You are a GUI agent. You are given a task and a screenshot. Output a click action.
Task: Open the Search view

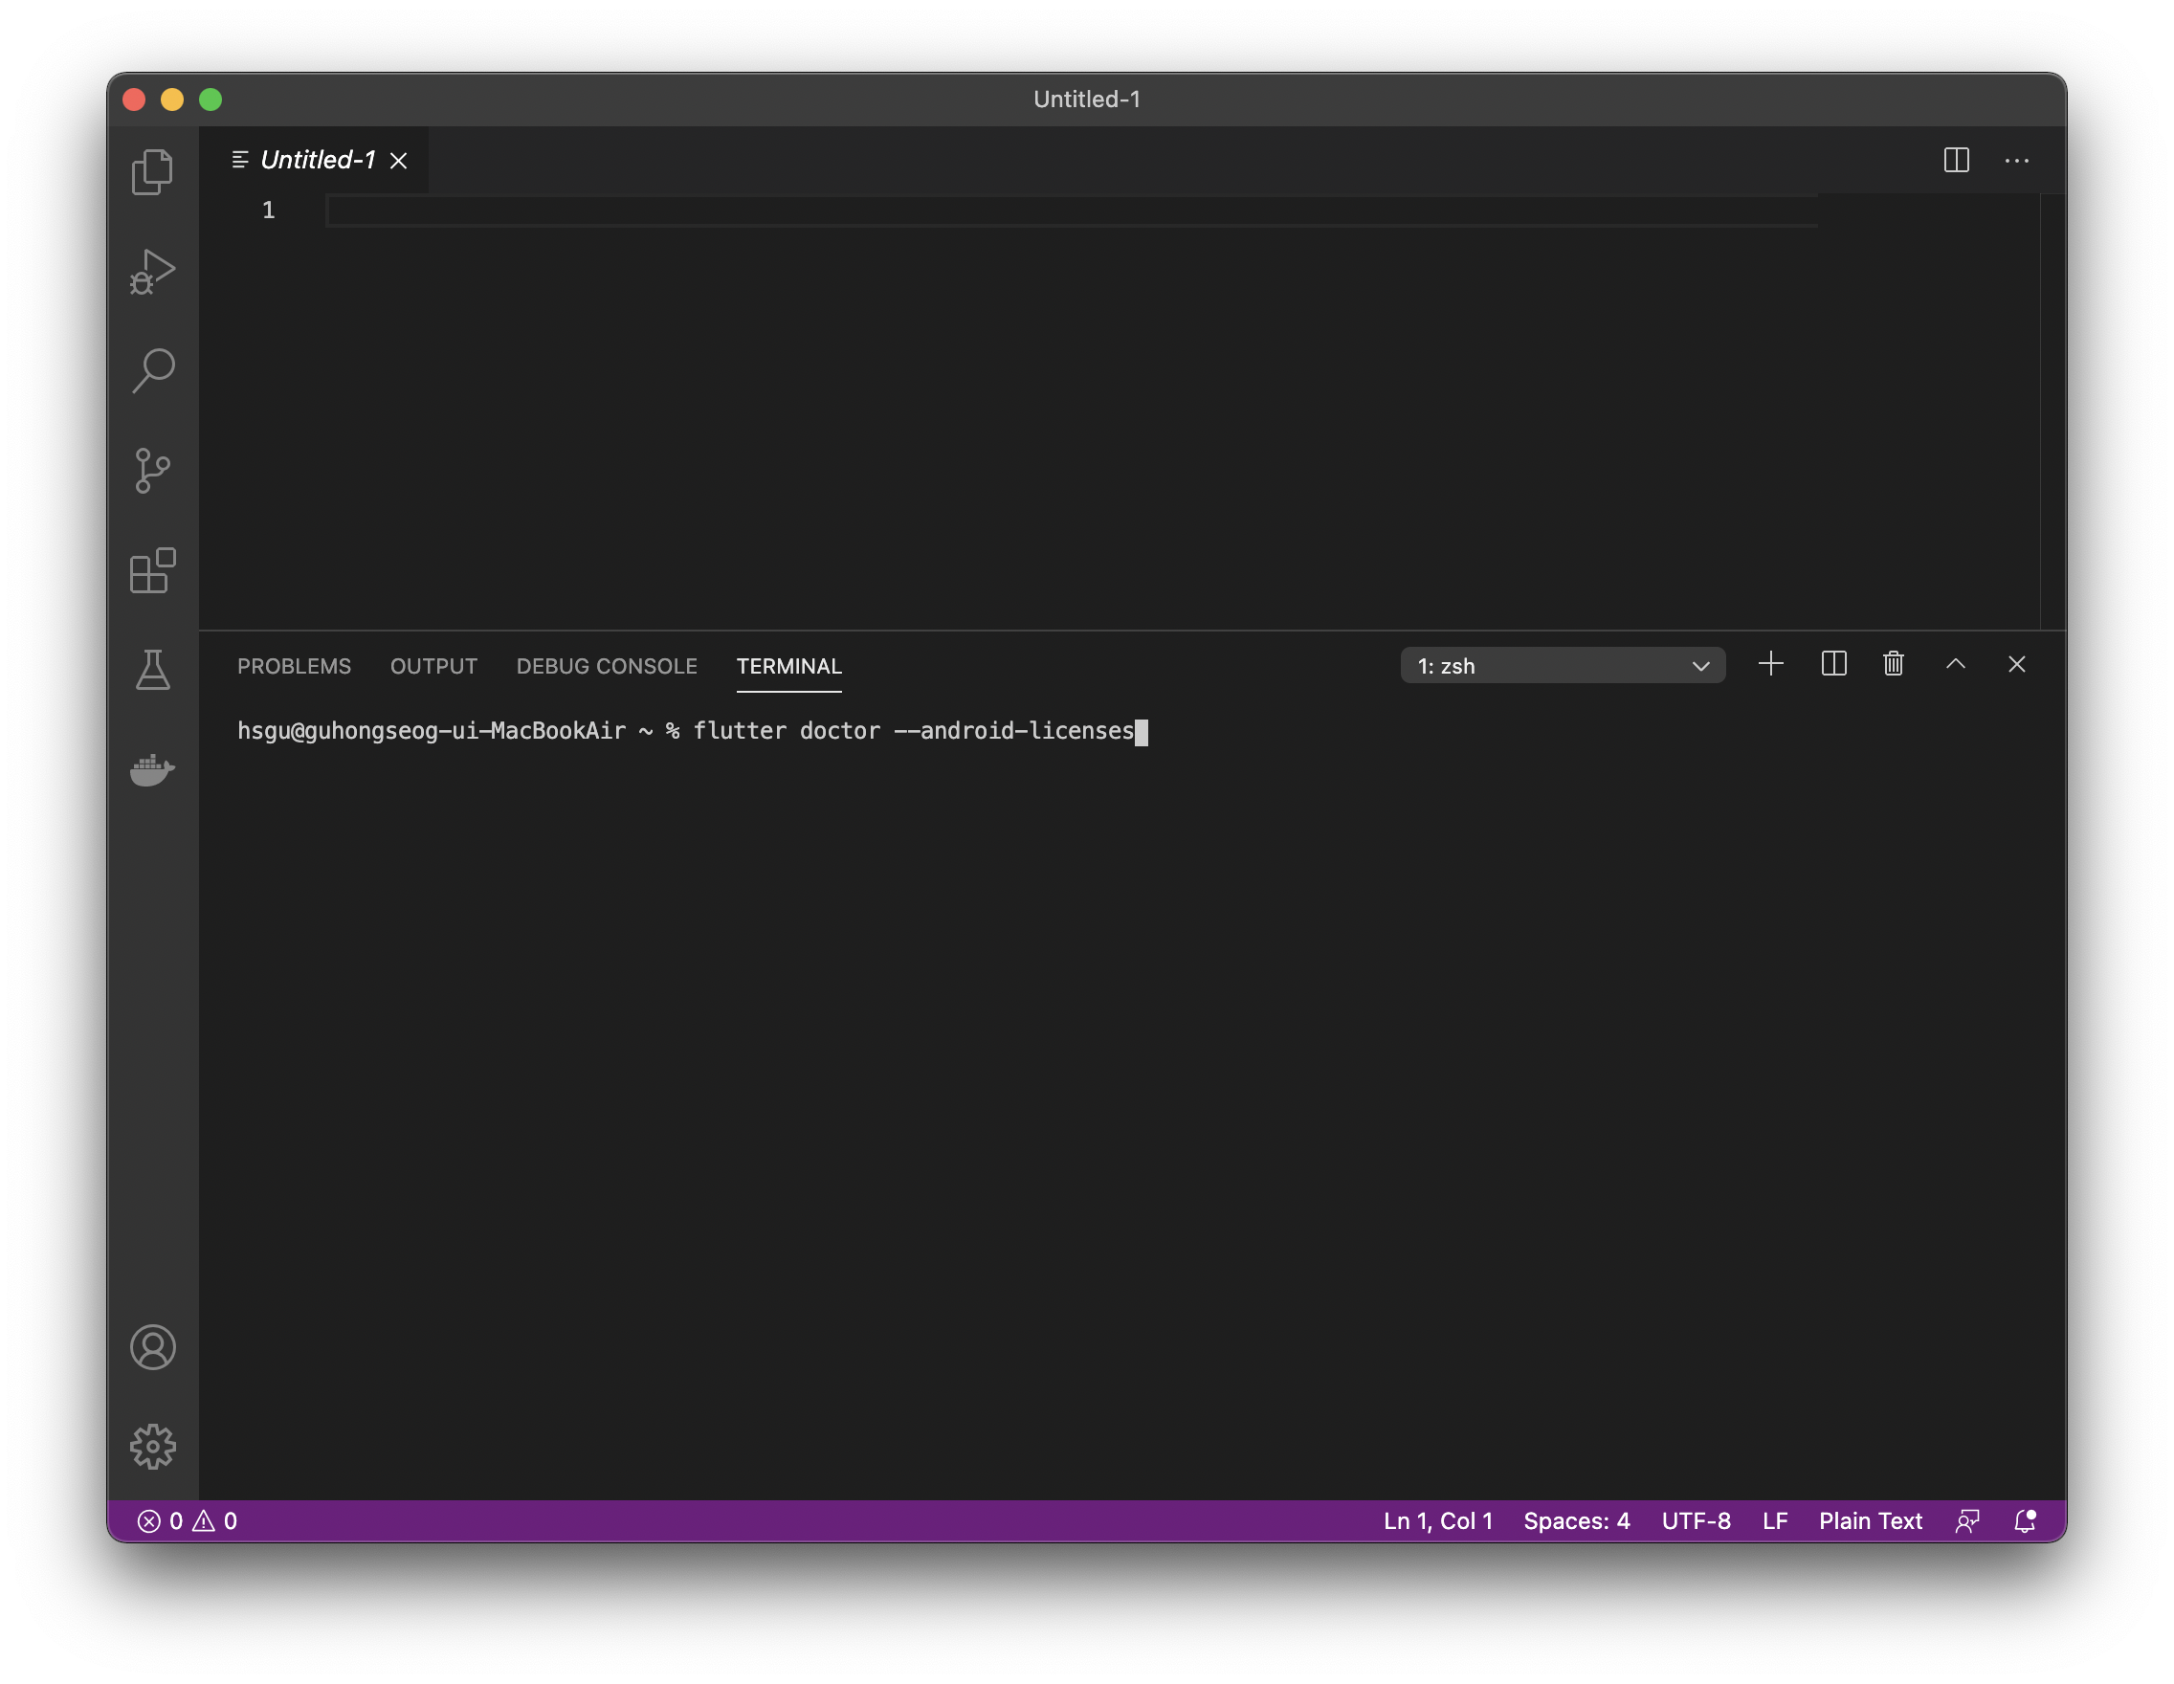coord(152,371)
